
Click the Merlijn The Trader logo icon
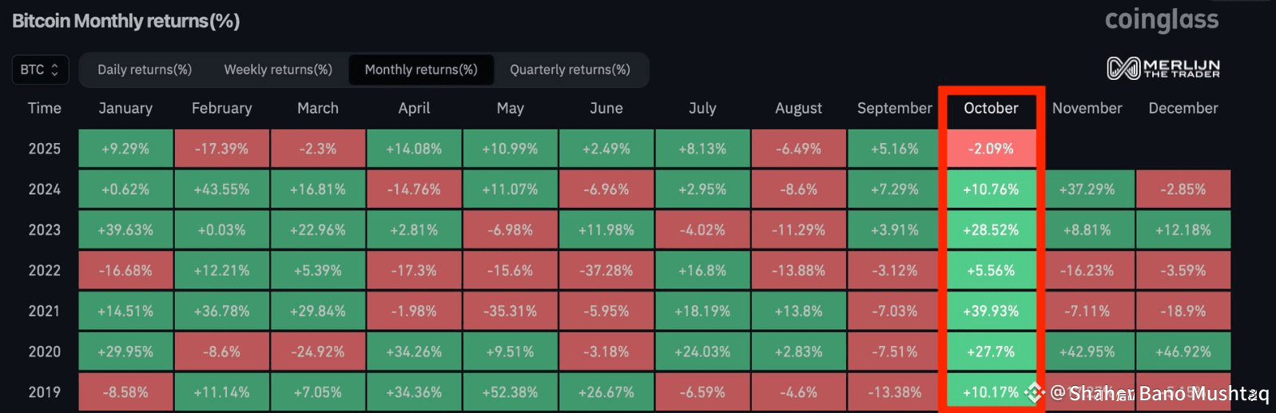pos(1123,69)
